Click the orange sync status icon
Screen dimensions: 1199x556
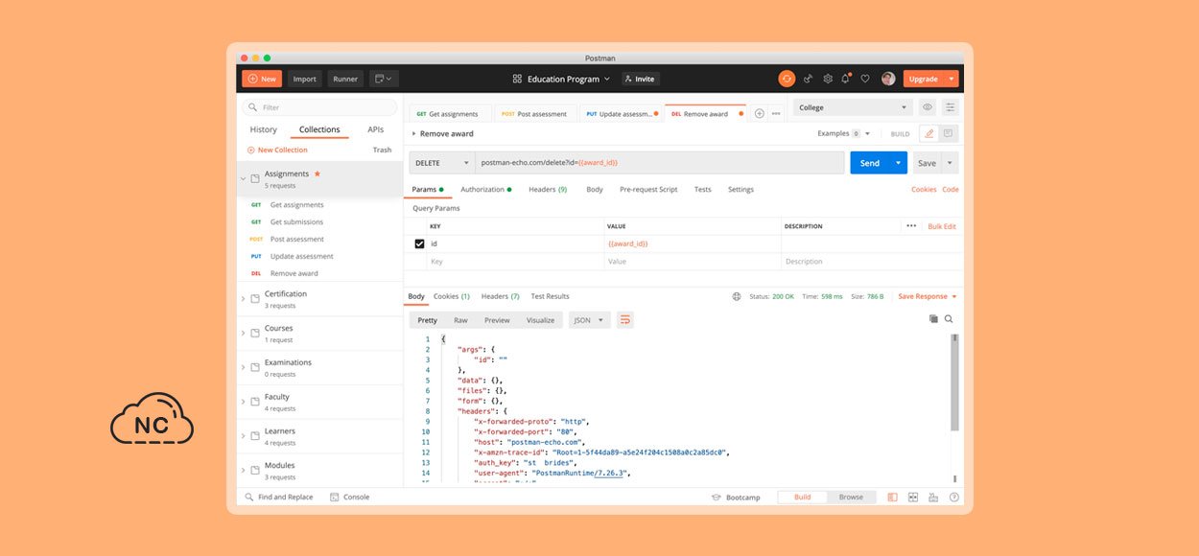787,79
